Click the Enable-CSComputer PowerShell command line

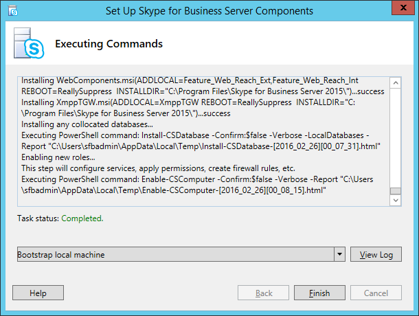pyautogui.click(x=197, y=185)
